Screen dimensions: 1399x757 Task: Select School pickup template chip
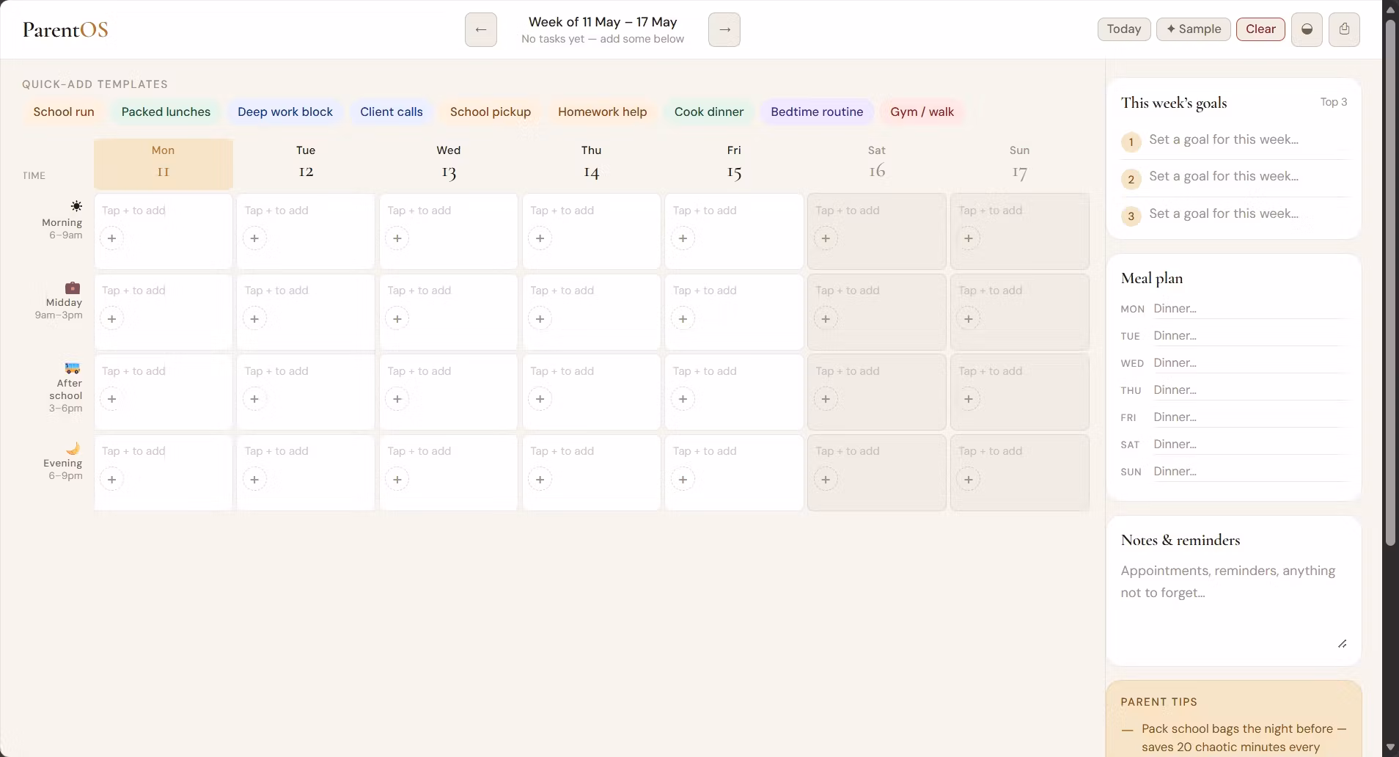[491, 111]
